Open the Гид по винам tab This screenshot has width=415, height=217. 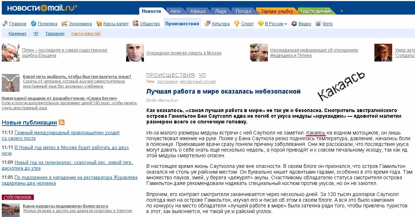click(x=316, y=11)
